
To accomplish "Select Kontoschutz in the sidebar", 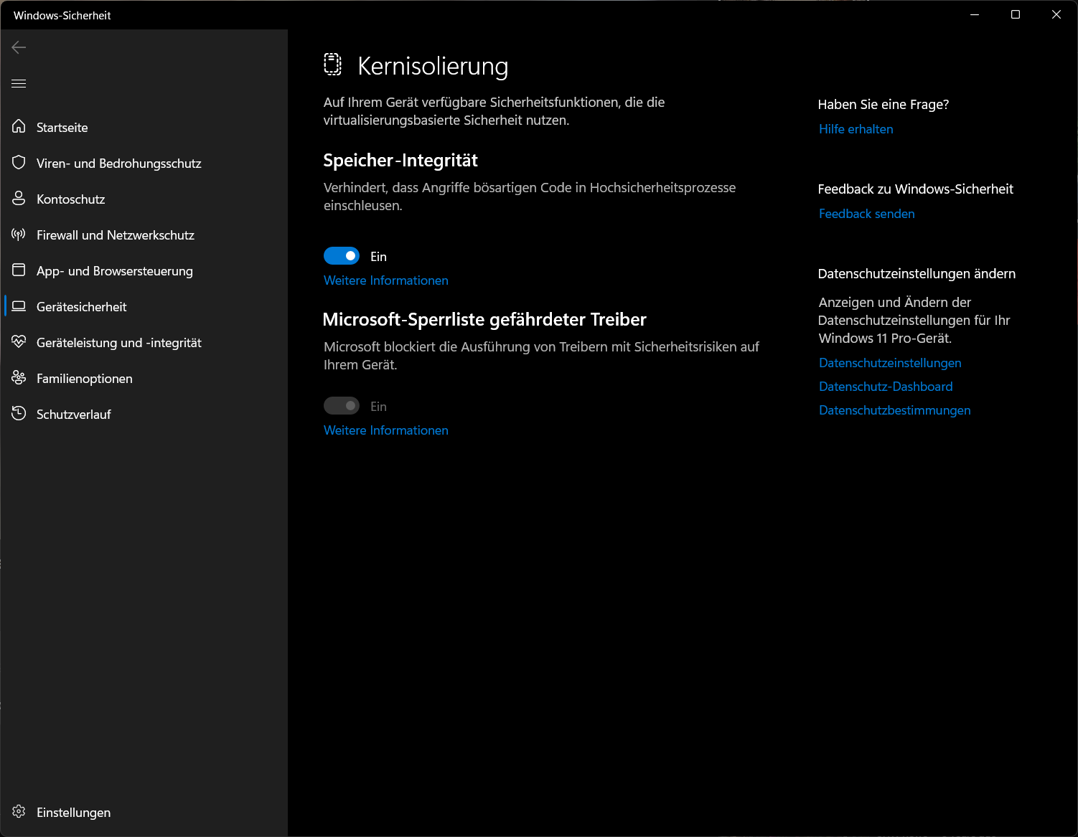I will 144,199.
